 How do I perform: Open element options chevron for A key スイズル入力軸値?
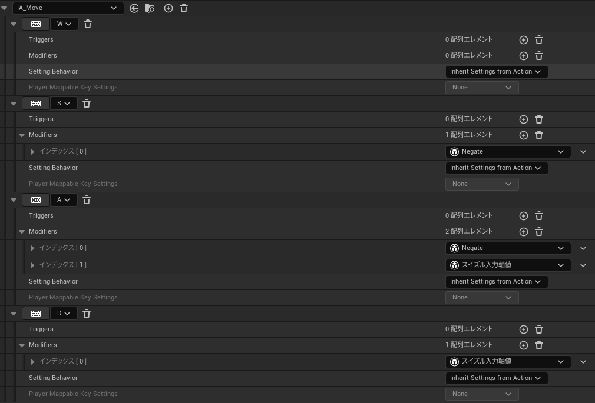coord(583,265)
